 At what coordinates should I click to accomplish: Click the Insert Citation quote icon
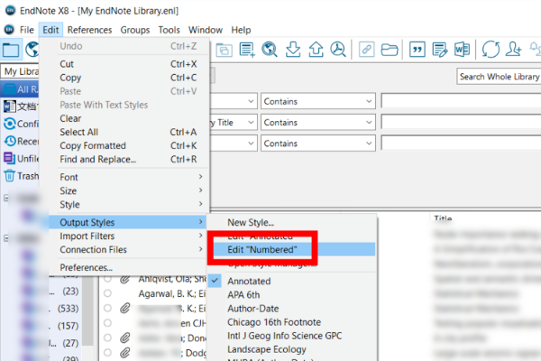tap(417, 50)
